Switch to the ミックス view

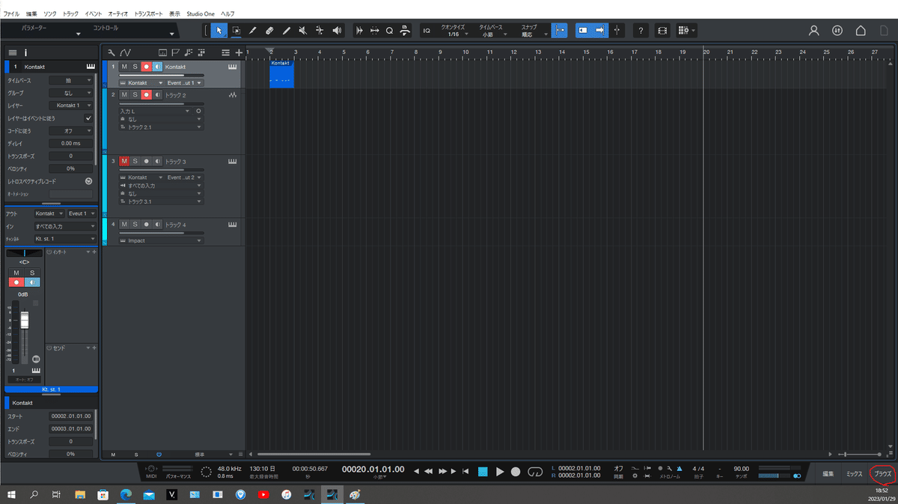(x=855, y=474)
